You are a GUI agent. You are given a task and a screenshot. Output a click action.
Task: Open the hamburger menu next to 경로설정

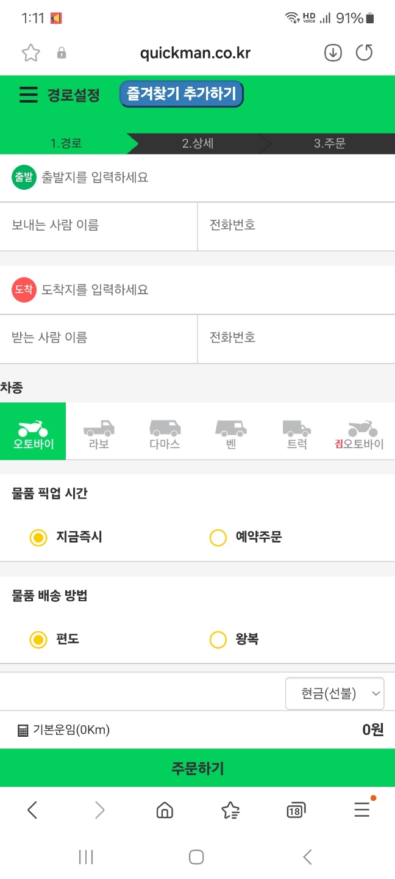[28, 95]
